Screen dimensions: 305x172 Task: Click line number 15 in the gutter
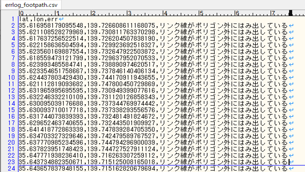click(11, 110)
